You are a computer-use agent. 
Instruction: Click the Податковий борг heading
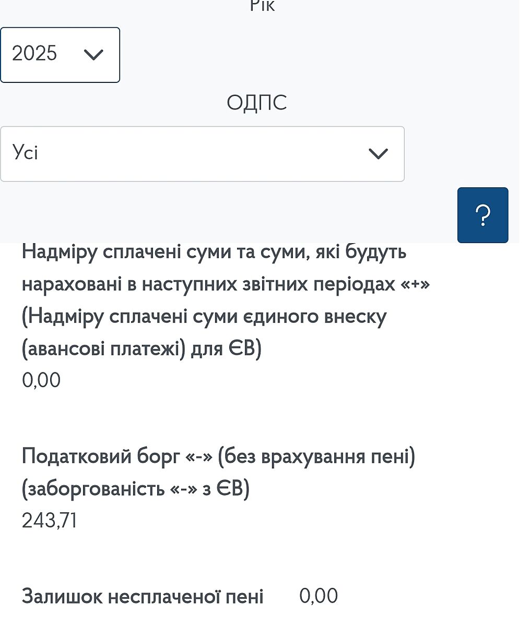[x=218, y=456]
